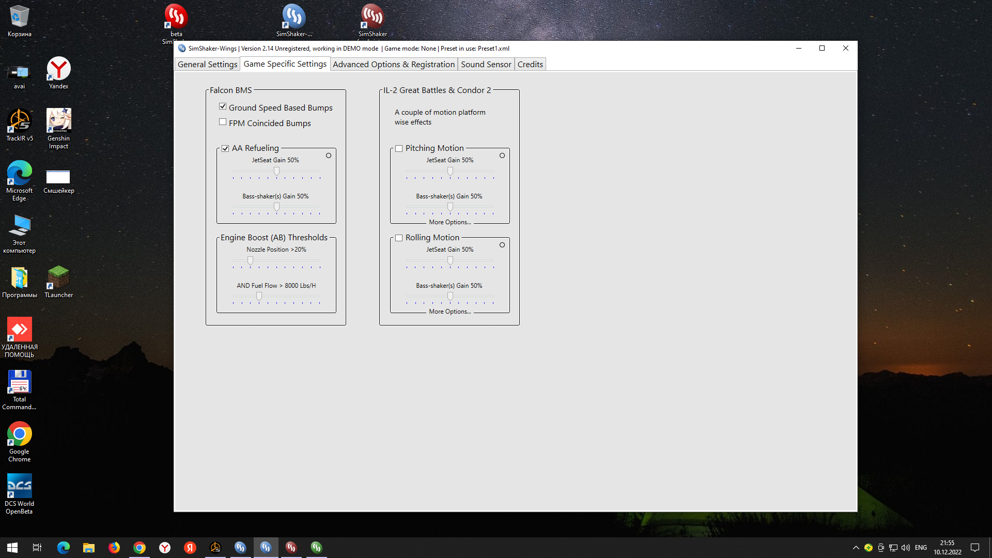Open TrackIR v5 desktop shortcut
The height and width of the screenshot is (558, 992).
click(20, 125)
